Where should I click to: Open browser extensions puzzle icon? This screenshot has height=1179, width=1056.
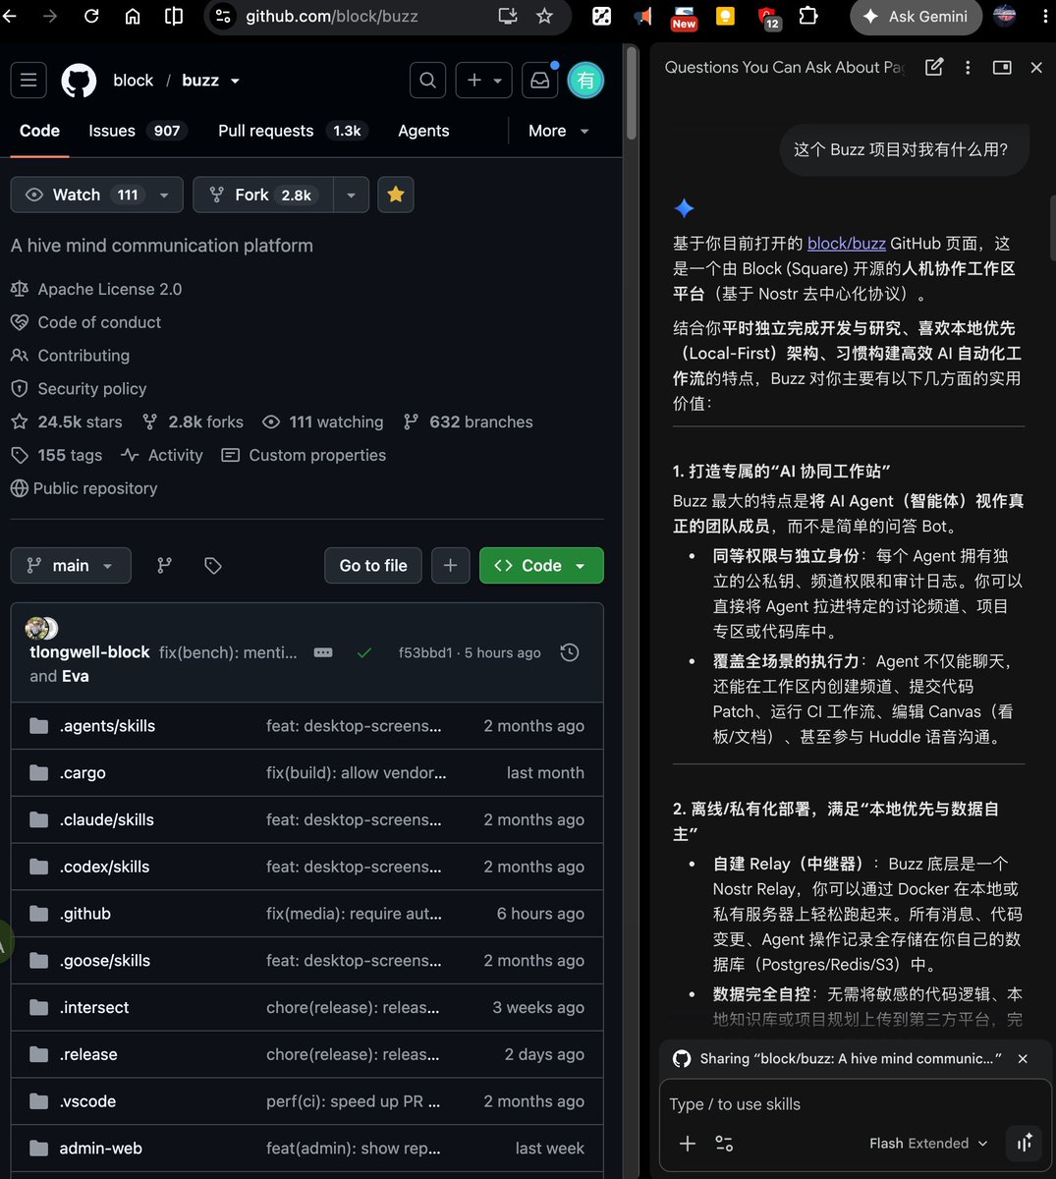(x=808, y=16)
